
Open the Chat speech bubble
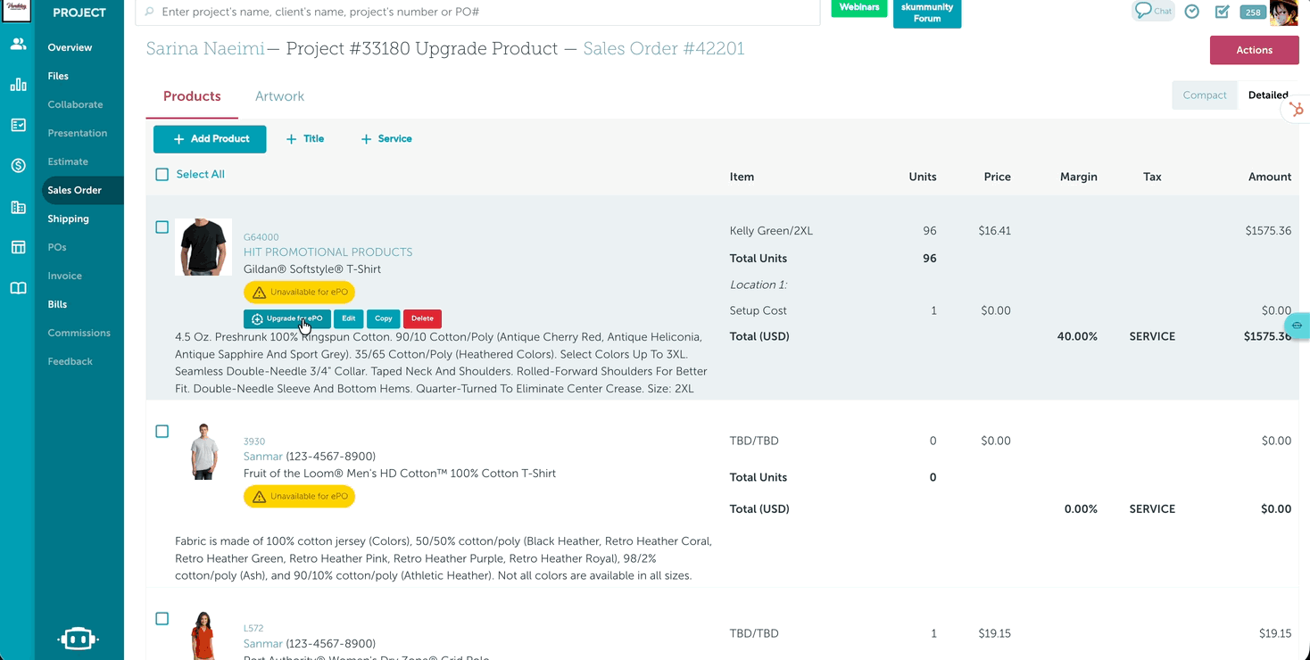[1152, 12]
